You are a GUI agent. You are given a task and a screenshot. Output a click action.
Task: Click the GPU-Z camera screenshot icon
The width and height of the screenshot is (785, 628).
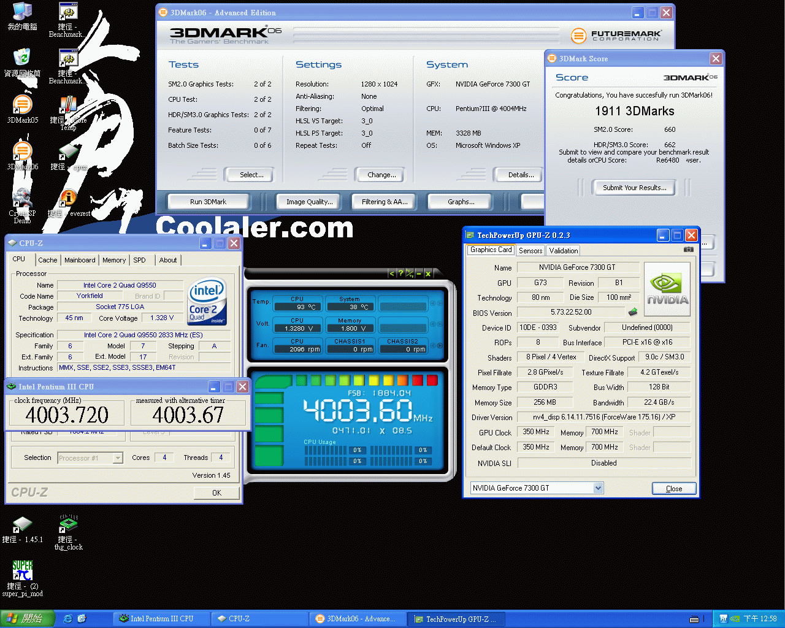[x=689, y=250]
